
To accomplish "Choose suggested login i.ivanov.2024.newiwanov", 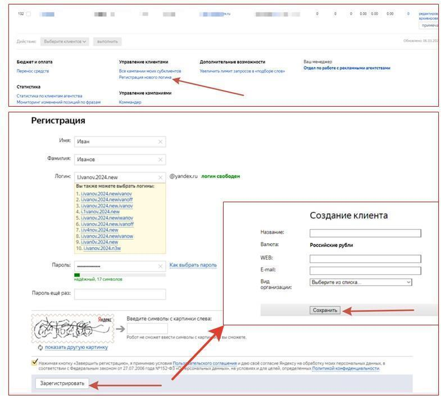I will click(107, 218).
